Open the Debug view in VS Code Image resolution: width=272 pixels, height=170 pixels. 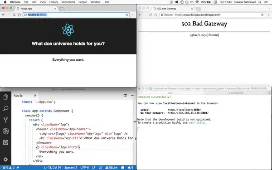(5, 131)
